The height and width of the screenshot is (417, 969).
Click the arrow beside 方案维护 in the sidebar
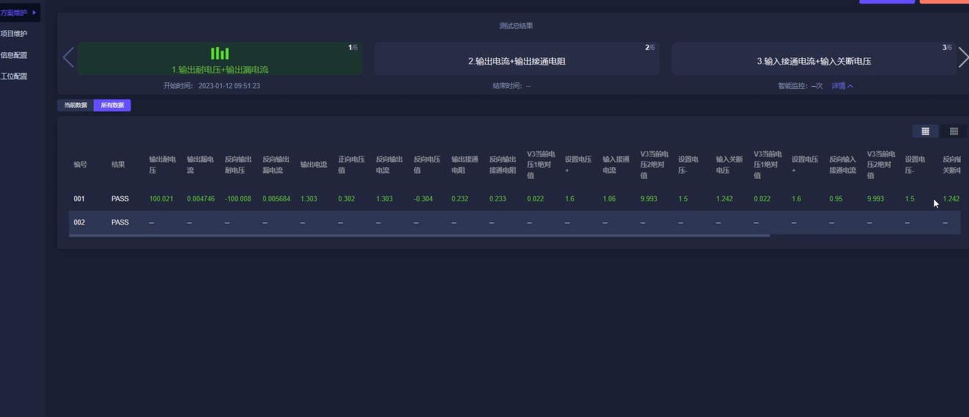pyautogui.click(x=34, y=12)
